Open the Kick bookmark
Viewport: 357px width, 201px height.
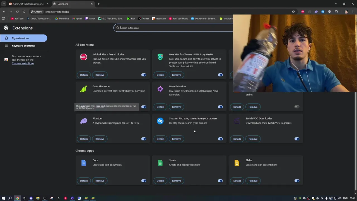pos(131,19)
